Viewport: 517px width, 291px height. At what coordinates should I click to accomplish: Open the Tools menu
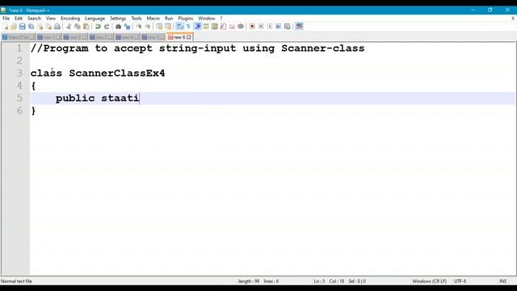(137, 19)
